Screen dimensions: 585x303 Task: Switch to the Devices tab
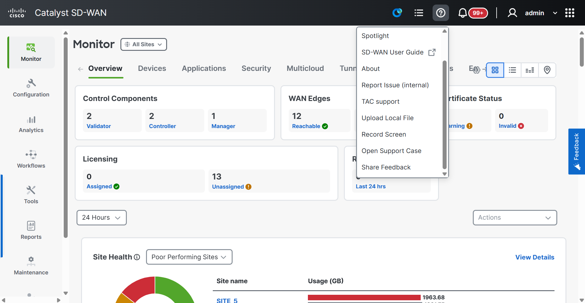pyautogui.click(x=152, y=68)
